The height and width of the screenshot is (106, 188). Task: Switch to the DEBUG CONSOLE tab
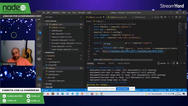tap(124, 63)
